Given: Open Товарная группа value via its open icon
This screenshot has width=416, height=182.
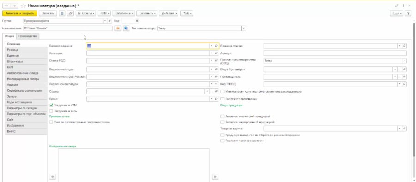Looking at the screenshot, I should [x=404, y=129].
